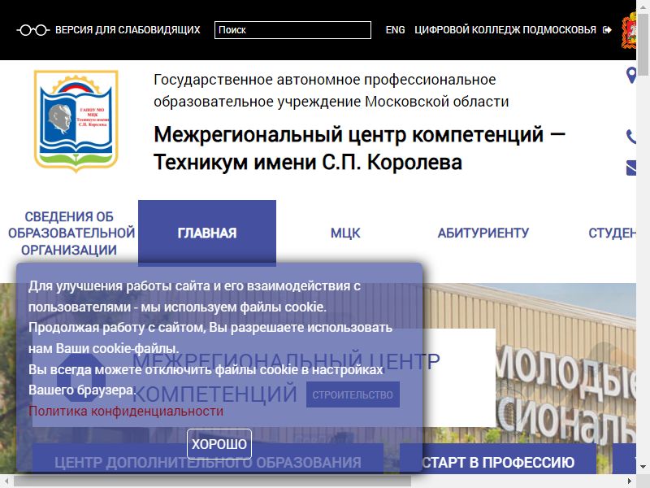Image resolution: width=650 pixels, height=488 pixels.
Task: Open the 'Абитуриенту' menu item
Action: 483,233
